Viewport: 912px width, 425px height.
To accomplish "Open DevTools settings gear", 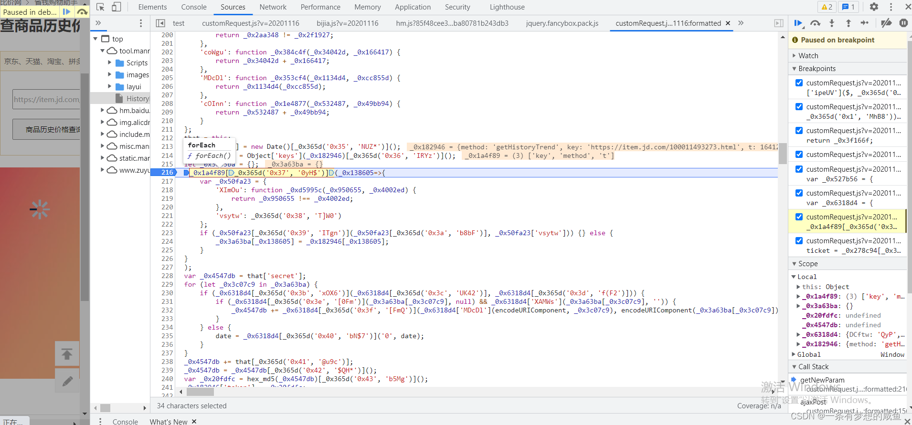I will pyautogui.click(x=874, y=7).
